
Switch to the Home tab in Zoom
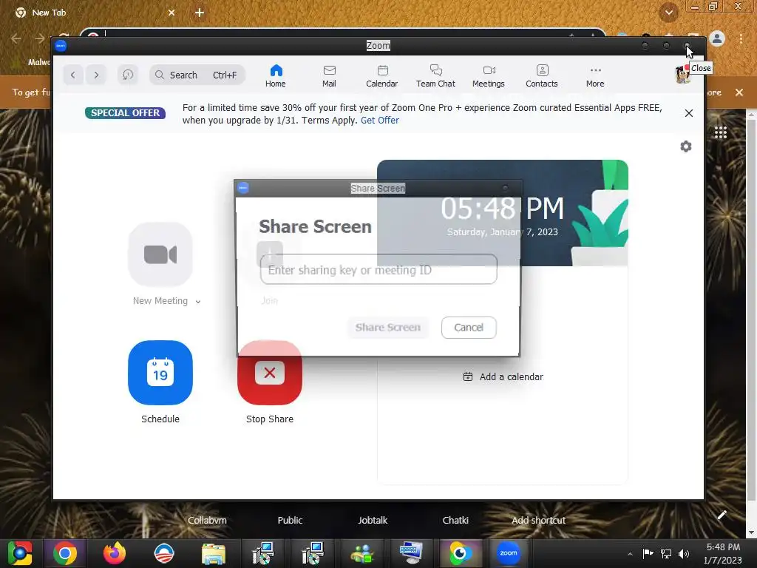click(276, 76)
